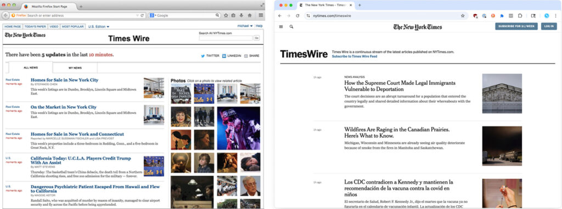Click Chrome forward arrow
Viewport: 562px width, 209px height.
coord(289,16)
